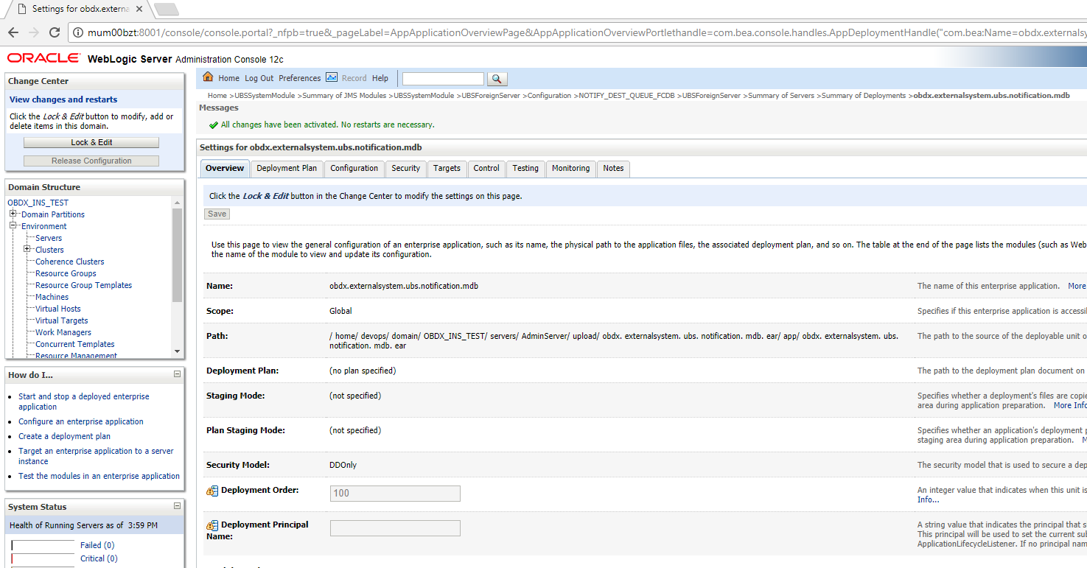Open the Notes tab
1087x568 pixels.
613,169
